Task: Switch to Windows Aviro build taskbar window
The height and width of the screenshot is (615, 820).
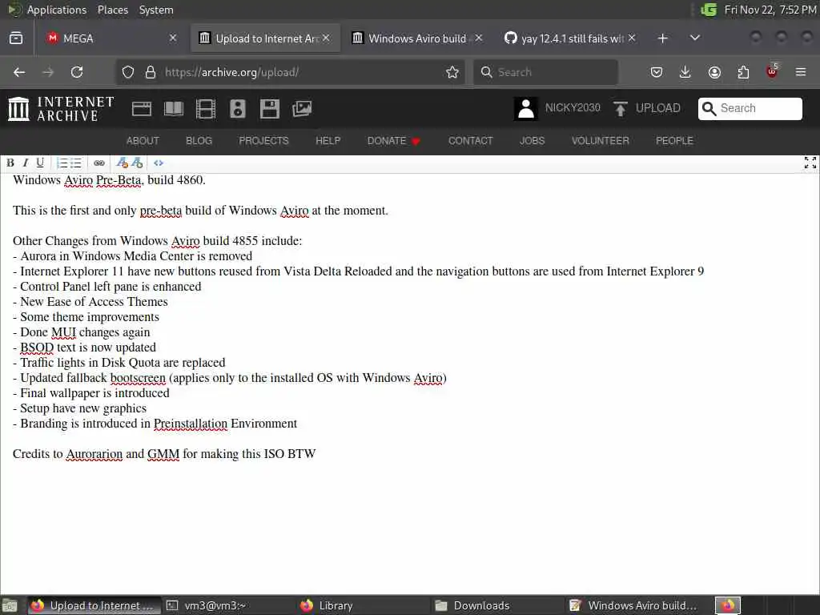Action: pos(633,605)
